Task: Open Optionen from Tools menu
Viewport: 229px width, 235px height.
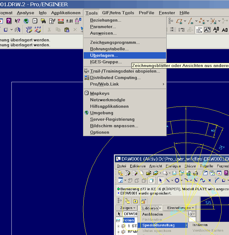Action: [125, 132]
